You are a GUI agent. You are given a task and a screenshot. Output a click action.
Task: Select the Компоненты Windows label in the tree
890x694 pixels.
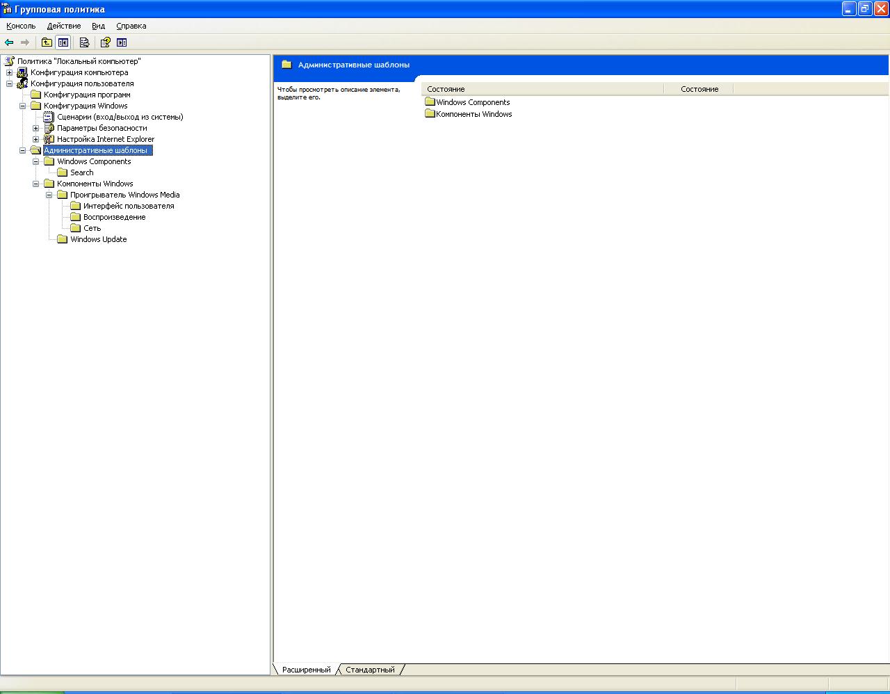coord(95,184)
